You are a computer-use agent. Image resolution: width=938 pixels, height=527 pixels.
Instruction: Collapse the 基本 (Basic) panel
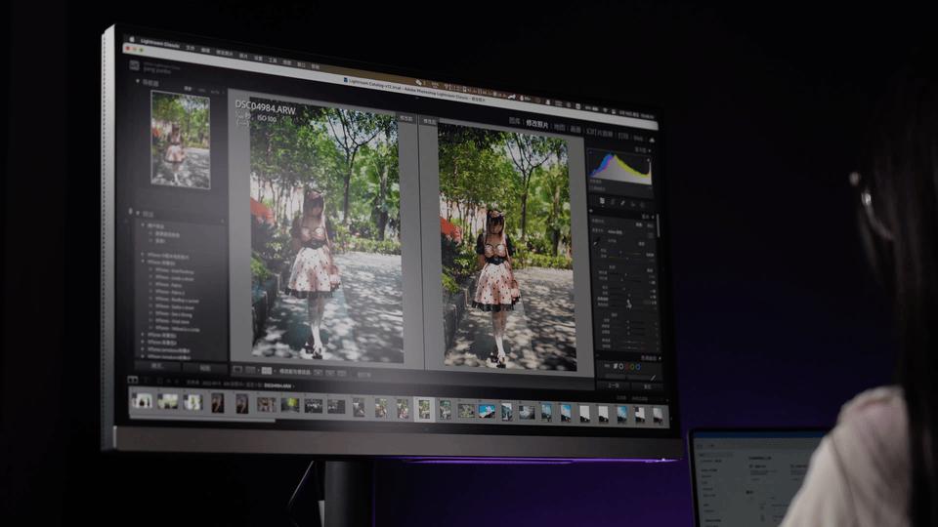[x=653, y=218]
